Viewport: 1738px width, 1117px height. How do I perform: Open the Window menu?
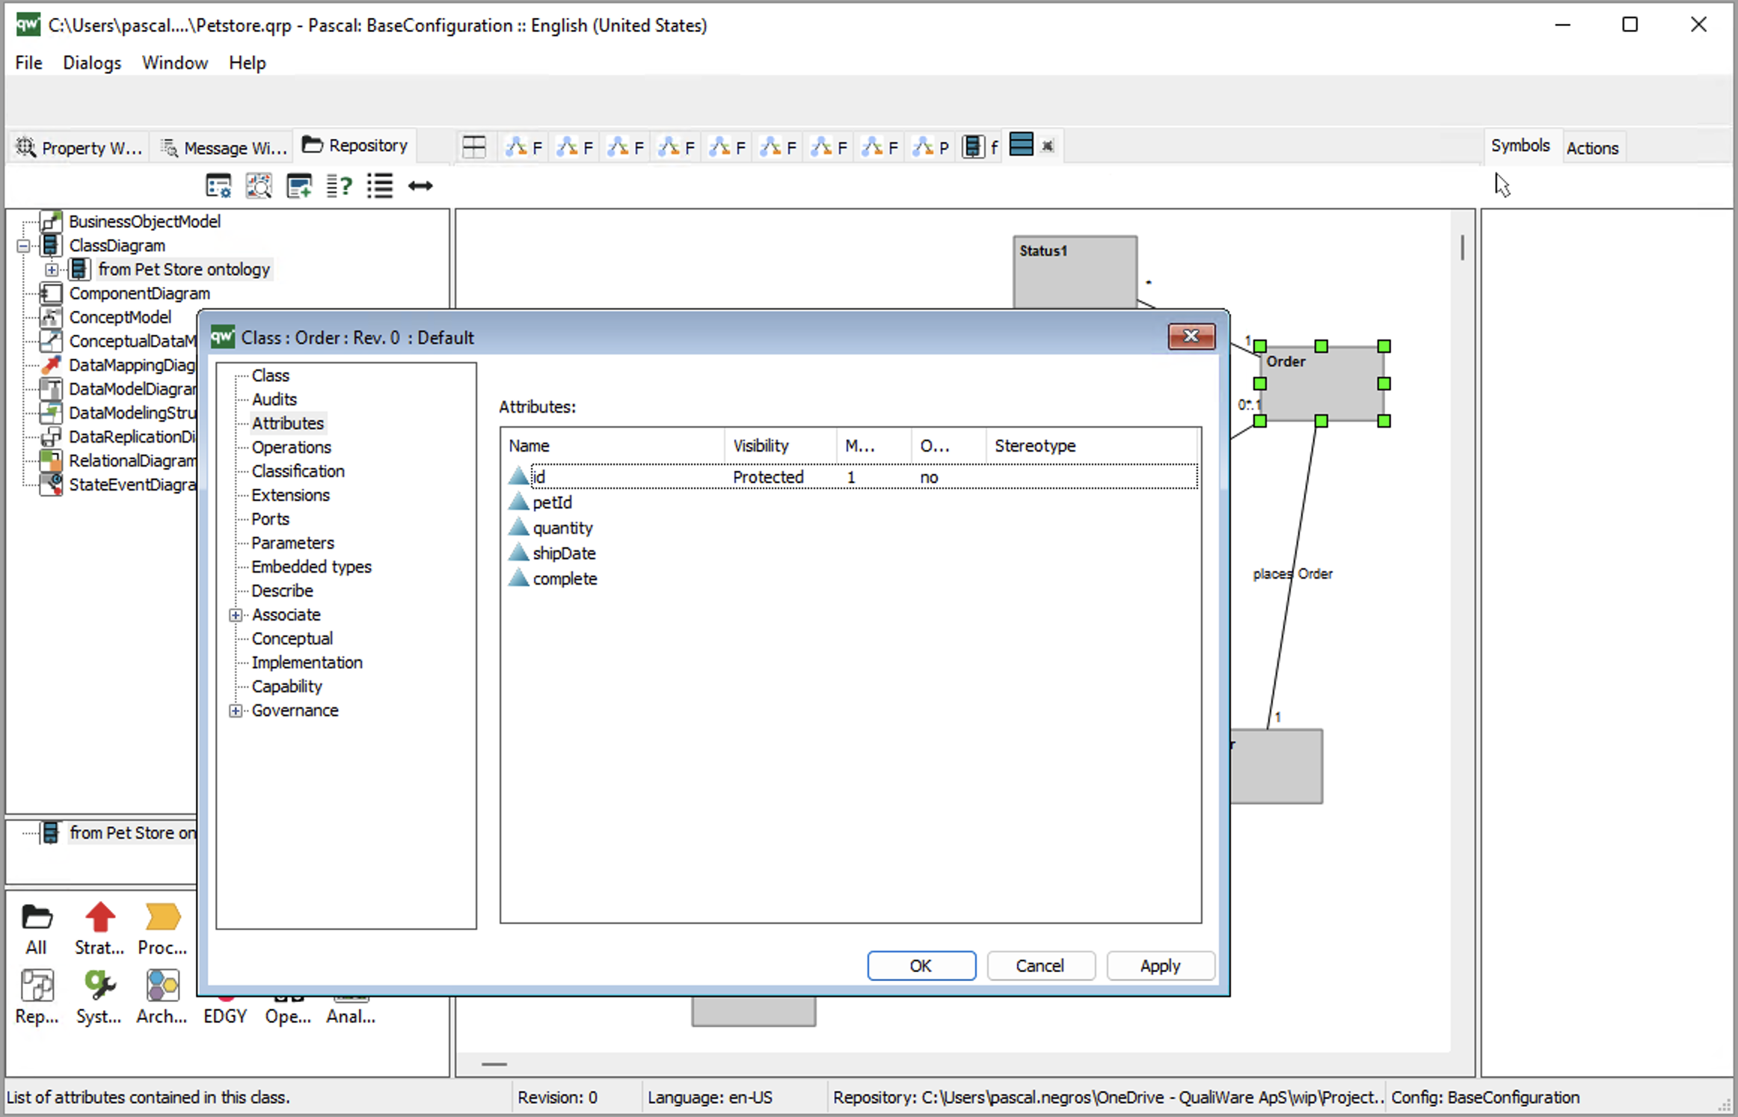pyautogui.click(x=175, y=63)
